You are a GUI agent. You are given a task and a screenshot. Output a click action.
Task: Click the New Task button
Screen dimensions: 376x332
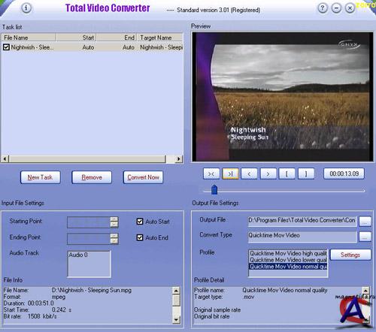pos(40,177)
